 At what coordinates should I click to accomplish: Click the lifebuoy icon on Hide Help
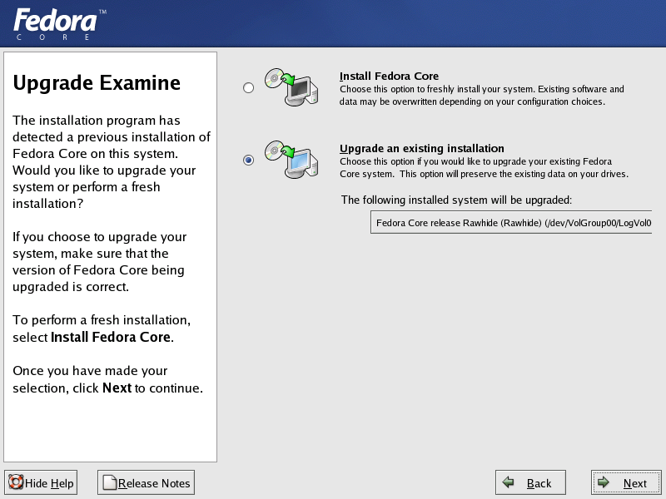click(16, 482)
